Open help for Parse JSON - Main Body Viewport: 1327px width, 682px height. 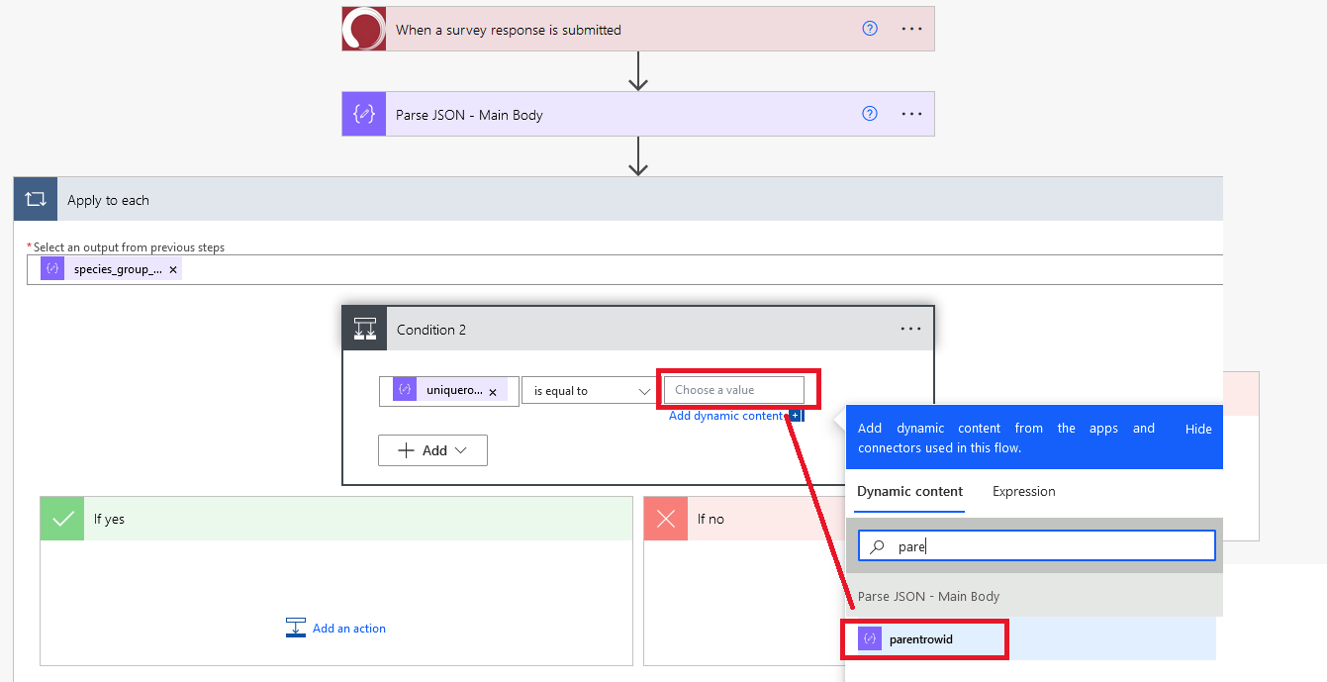pos(870,114)
